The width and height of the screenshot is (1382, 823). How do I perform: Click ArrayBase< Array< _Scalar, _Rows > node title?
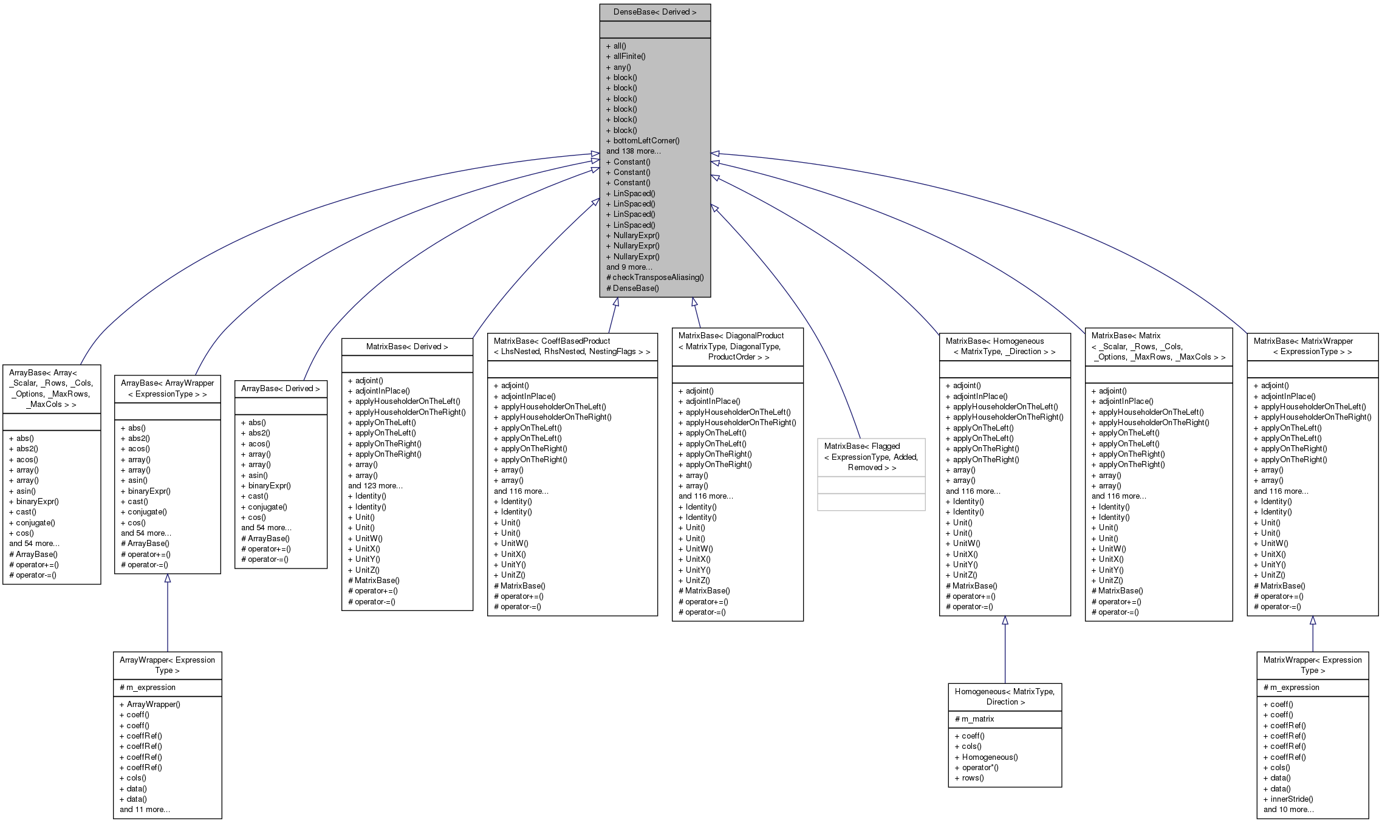(x=52, y=389)
